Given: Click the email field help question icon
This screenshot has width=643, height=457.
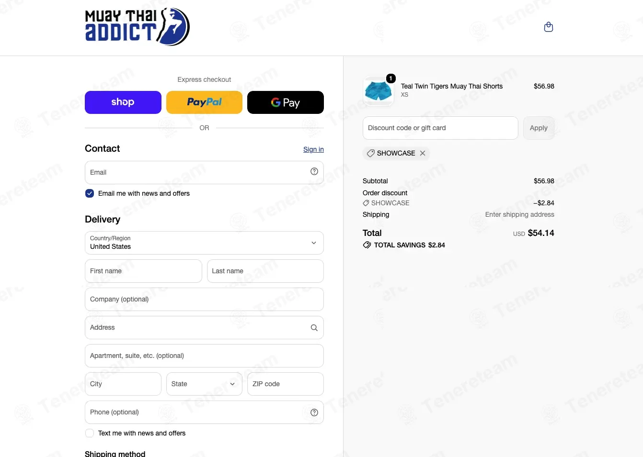Looking at the screenshot, I should tap(314, 171).
